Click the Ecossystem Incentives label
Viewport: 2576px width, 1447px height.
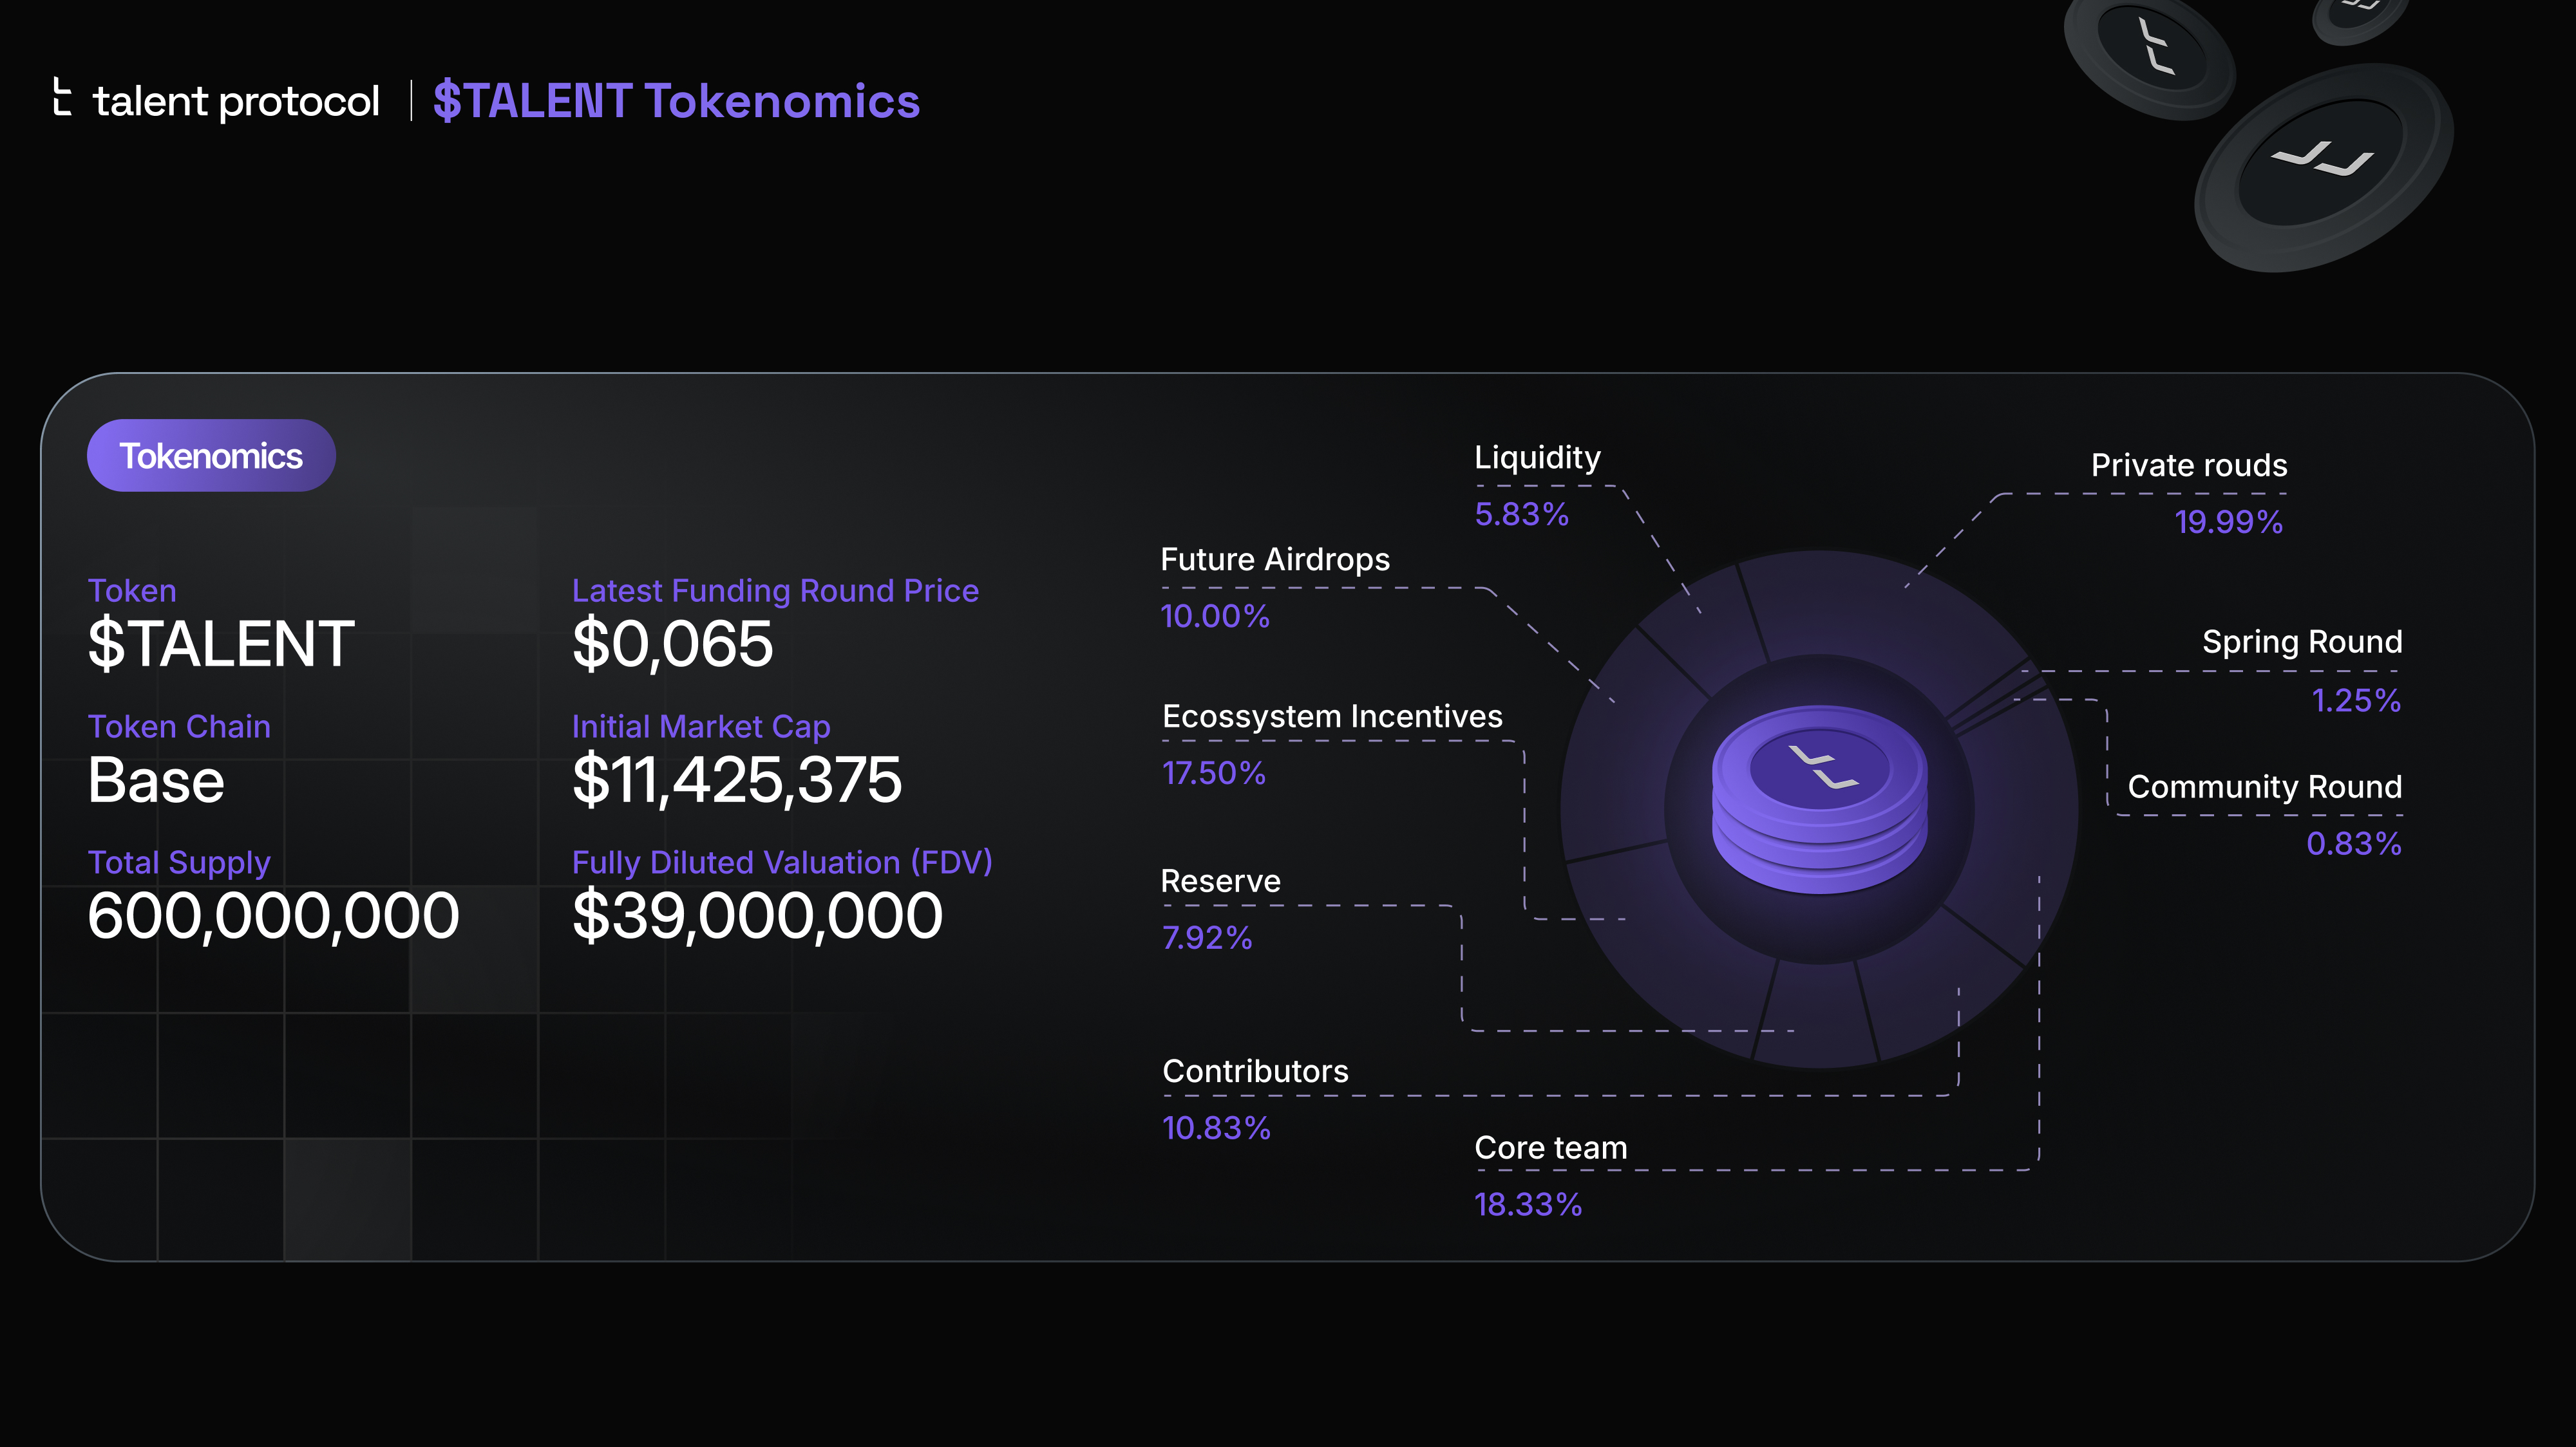click(x=1332, y=716)
